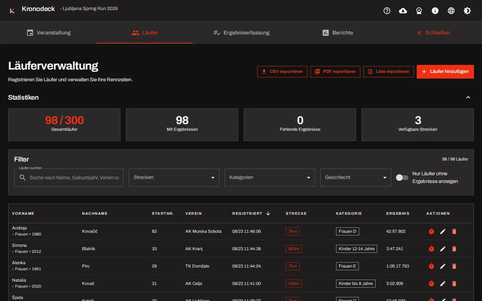
Task: Focus the Läufer suchen search field
Action: pyautogui.click(x=69, y=178)
